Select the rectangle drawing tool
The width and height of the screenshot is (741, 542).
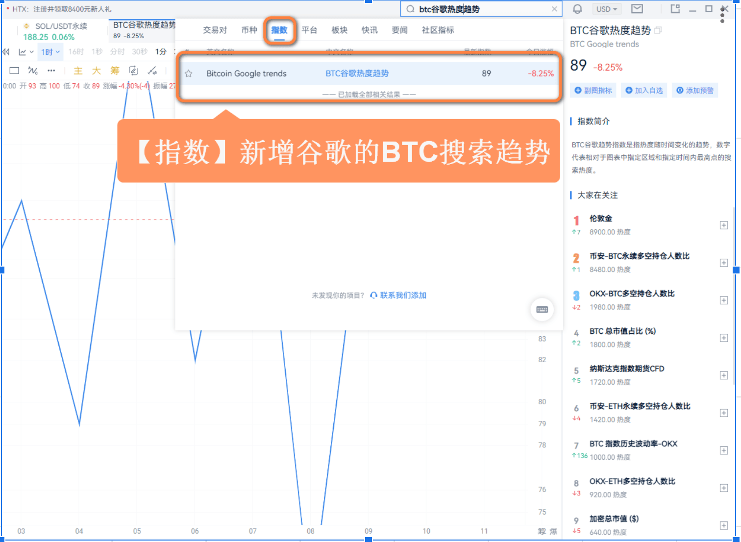[x=14, y=71]
